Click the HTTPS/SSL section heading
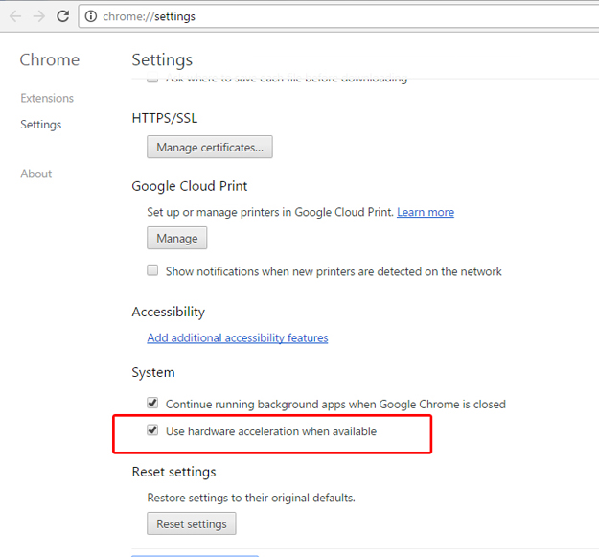Screen dimensions: 599x557 (x=165, y=118)
